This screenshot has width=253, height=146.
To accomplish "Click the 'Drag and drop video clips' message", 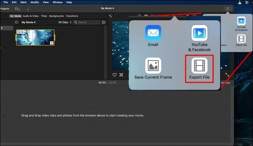I will tap(82, 115).
